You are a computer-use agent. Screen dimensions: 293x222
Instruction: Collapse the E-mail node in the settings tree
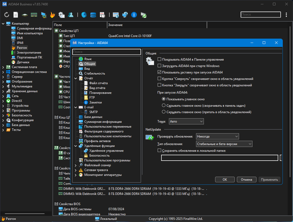[x=76, y=107]
